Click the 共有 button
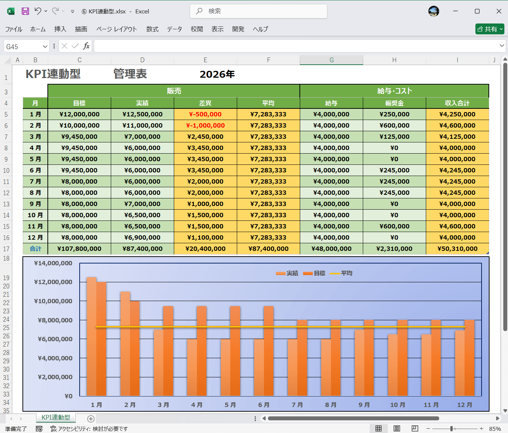Image resolution: width=508 pixels, height=433 pixels. 490,29
